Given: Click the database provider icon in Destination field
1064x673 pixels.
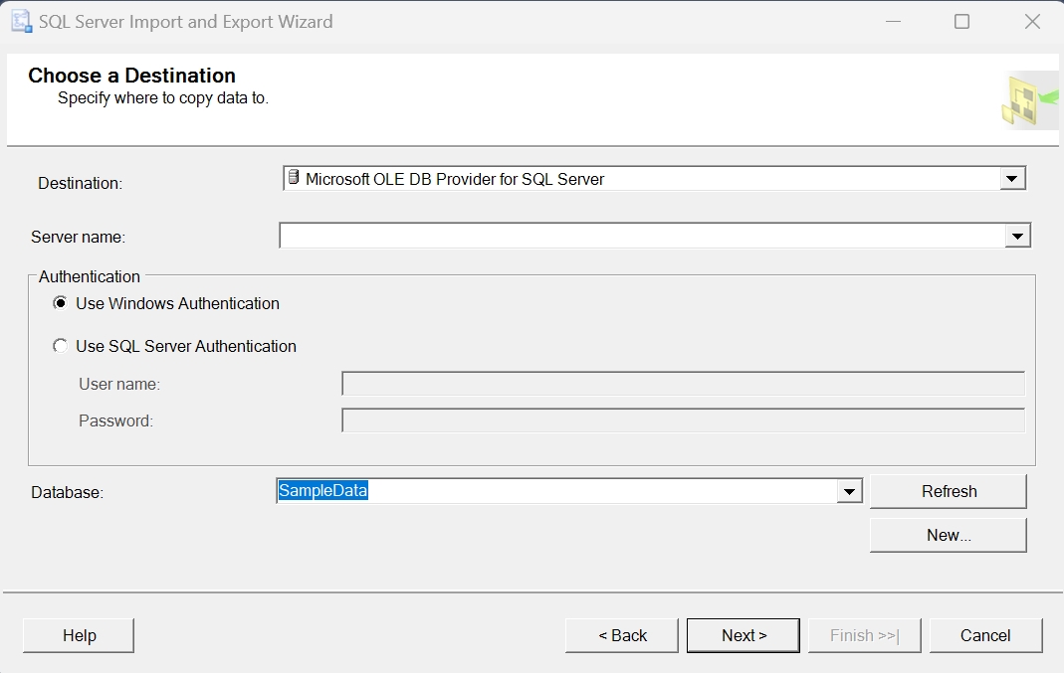Looking at the screenshot, I should [x=294, y=178].
